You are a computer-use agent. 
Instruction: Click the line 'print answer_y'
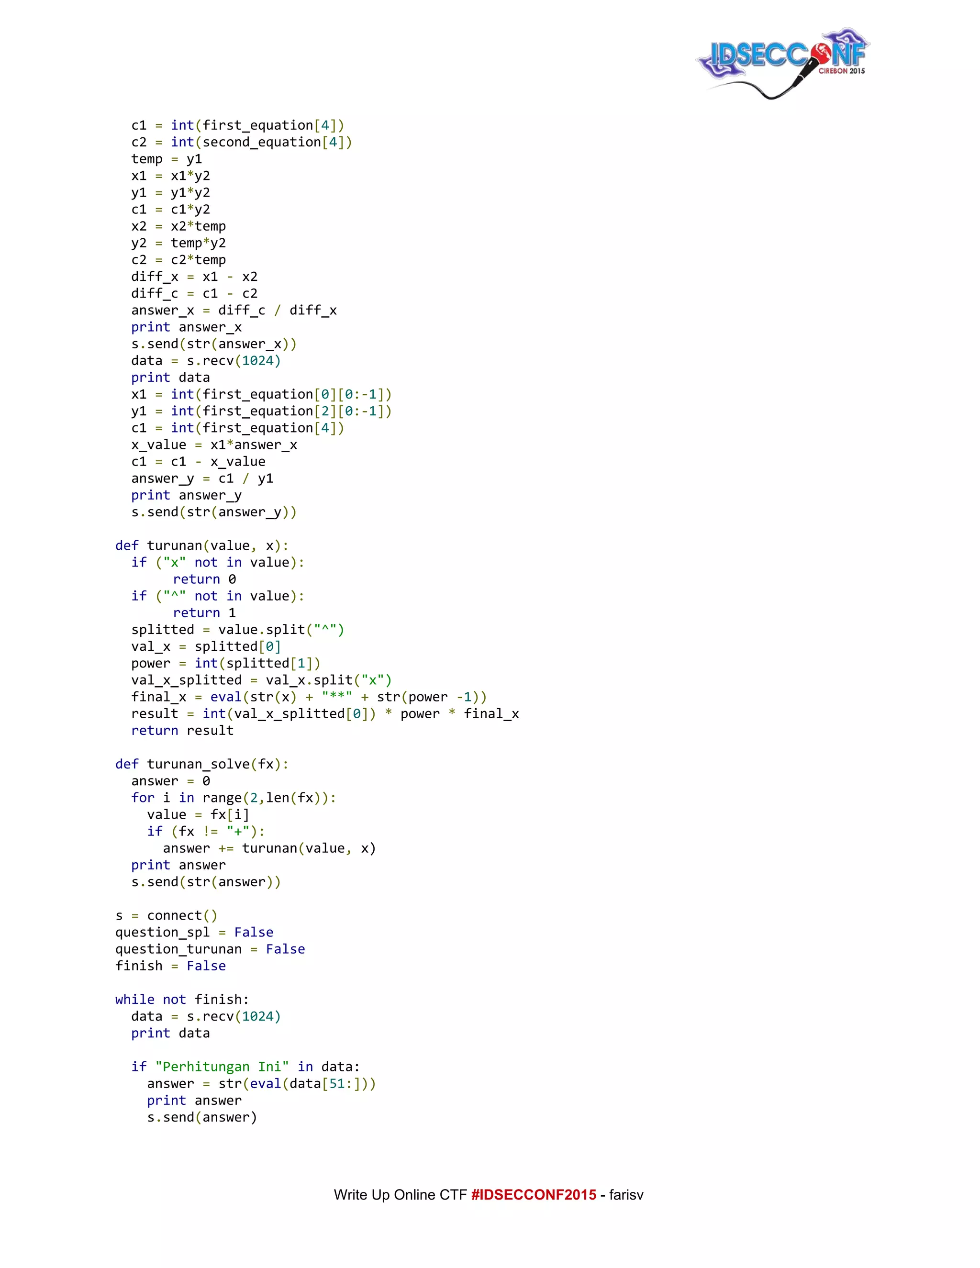pos(186,496)
